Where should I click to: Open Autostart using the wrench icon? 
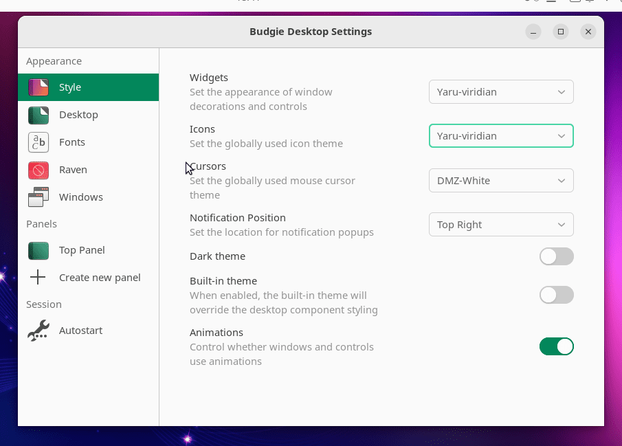pos(38,330)
